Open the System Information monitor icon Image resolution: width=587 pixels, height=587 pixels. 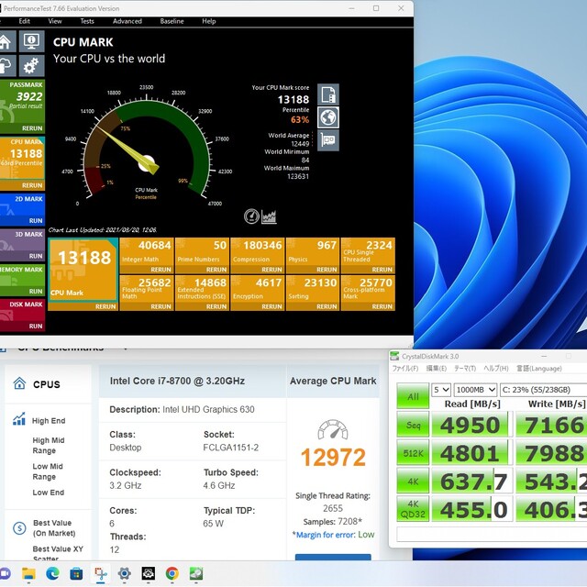tap(32, 41)
